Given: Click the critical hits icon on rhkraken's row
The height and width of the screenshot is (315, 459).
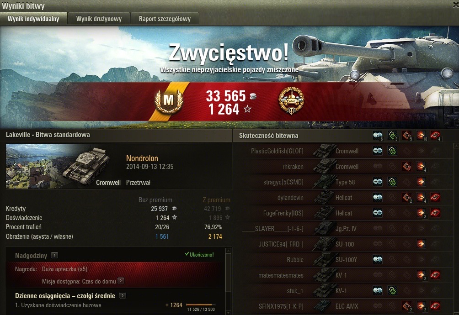Looking at the screenshot, I should click(406, 166).
